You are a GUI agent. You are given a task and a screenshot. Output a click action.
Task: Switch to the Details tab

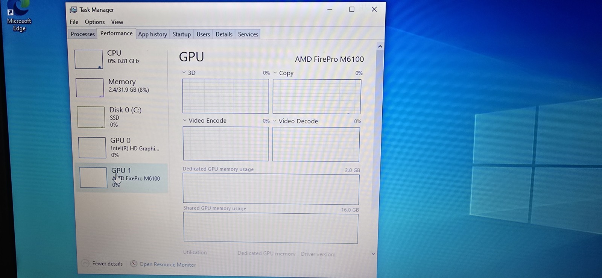(224, 34)
